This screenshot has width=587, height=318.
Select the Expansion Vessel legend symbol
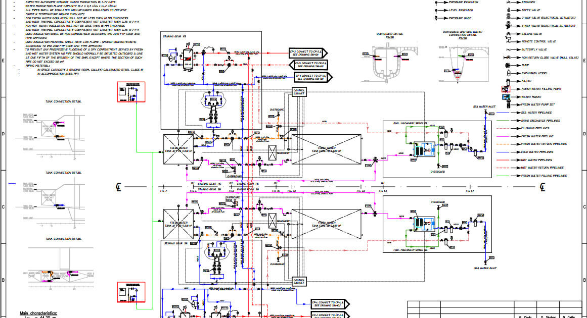506,73
